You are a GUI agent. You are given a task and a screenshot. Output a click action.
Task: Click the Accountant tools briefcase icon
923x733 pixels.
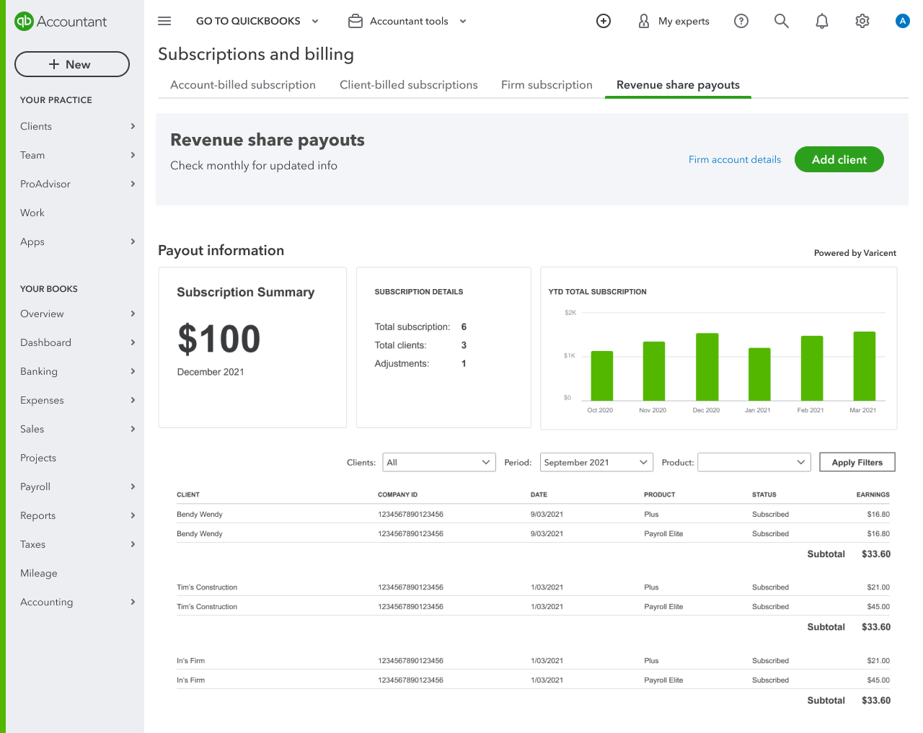pos(355,21)
